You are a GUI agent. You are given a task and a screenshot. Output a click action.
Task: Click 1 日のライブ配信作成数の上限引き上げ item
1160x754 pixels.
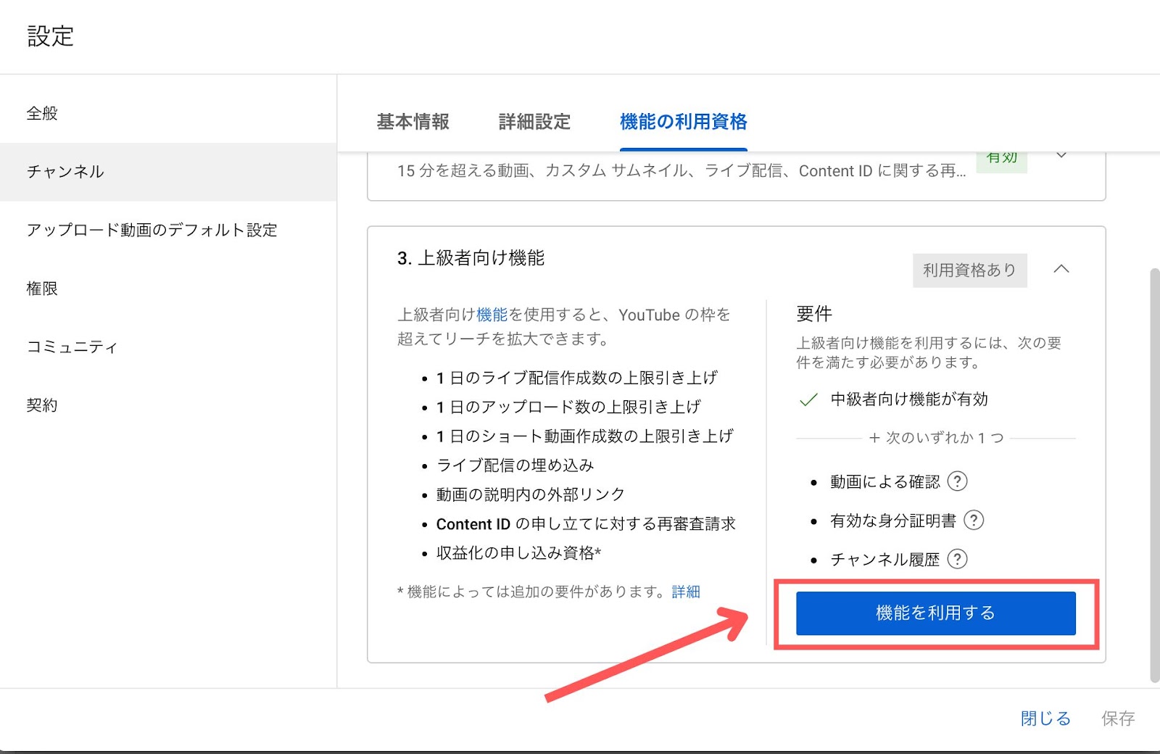coord(577,378)
